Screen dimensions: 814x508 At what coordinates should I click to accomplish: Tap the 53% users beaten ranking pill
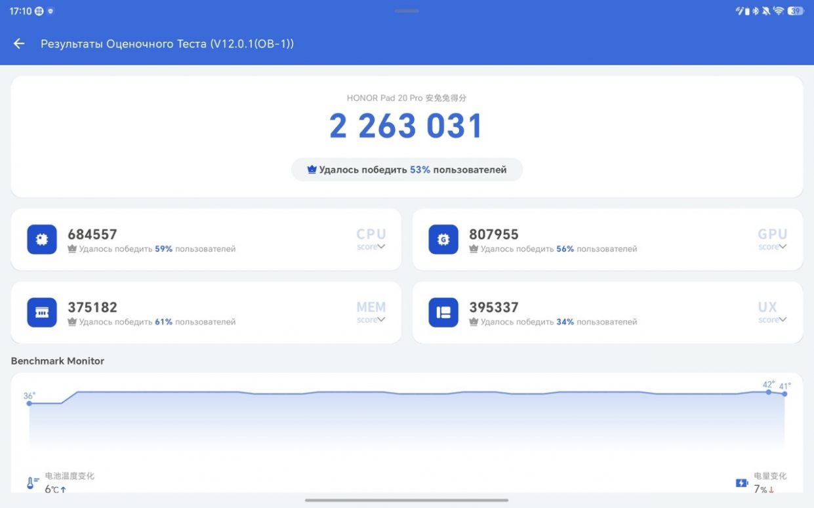(407, 170)
